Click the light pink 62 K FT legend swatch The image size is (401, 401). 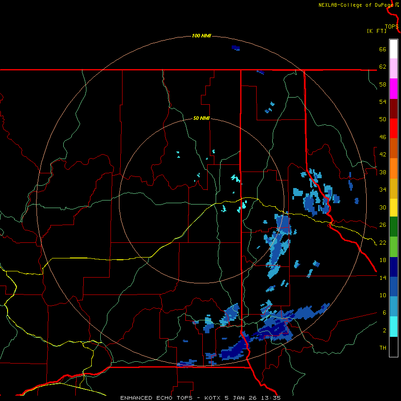pyautogui.click(x=393, y=68)
